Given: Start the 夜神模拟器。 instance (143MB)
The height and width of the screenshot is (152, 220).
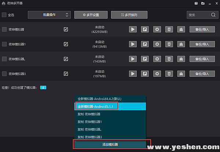Looking at the screenshot, I should (133, 59).
